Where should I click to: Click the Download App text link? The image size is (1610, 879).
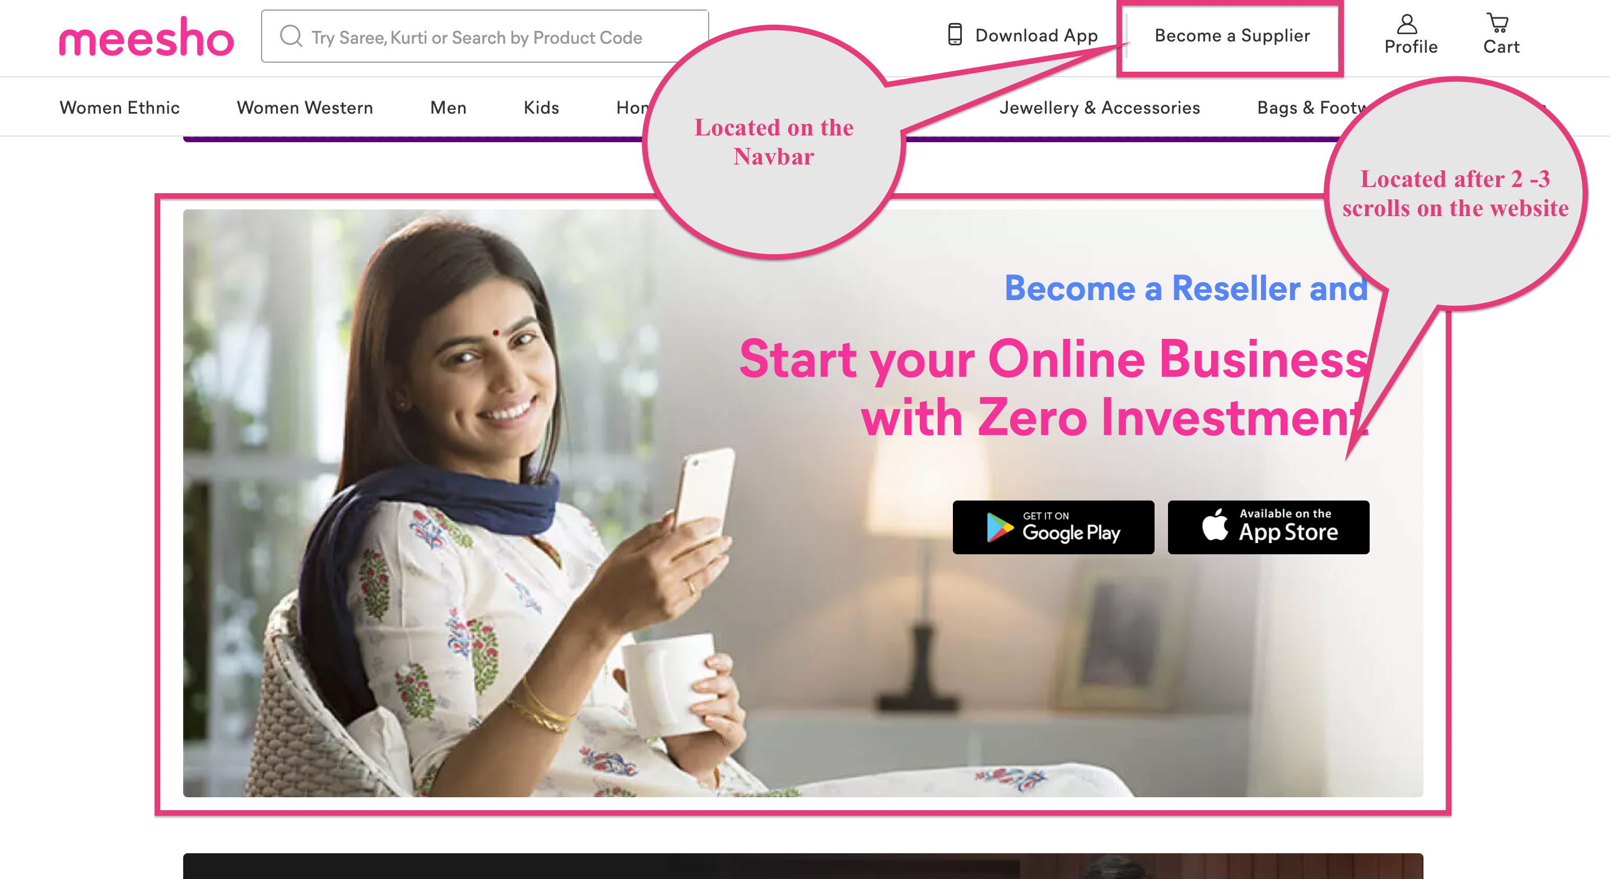[x=1036, y=35]
